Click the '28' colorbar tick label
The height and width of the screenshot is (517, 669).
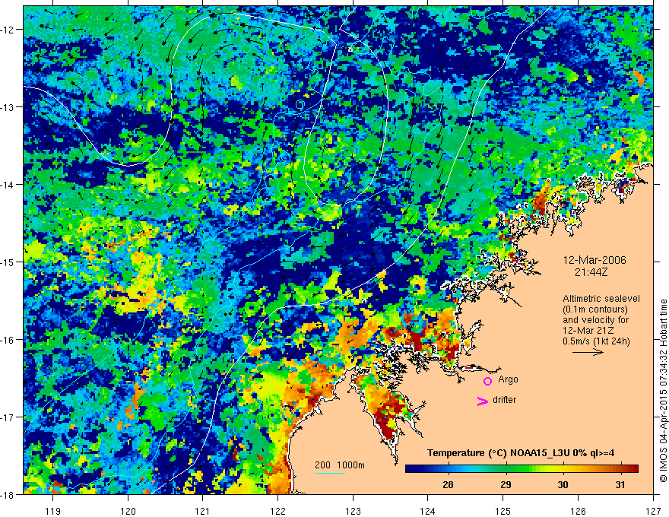point(448,484)
